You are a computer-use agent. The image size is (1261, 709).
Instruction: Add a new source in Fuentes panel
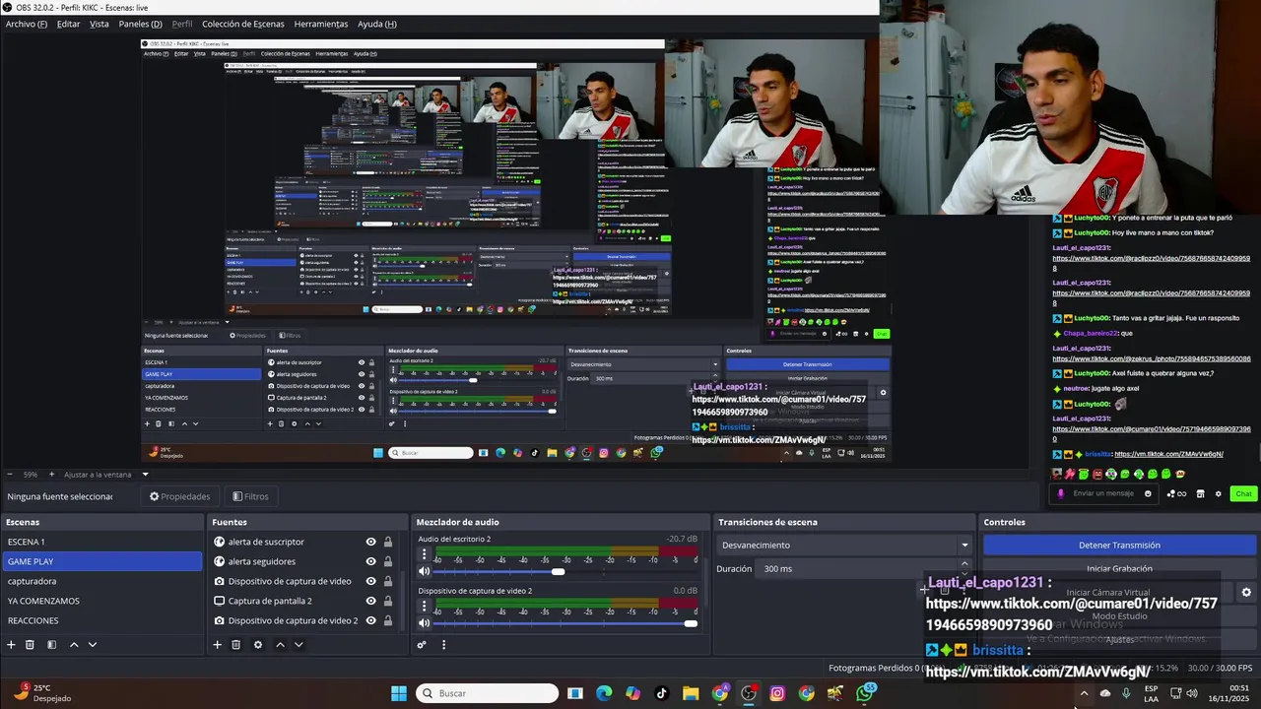217,645
